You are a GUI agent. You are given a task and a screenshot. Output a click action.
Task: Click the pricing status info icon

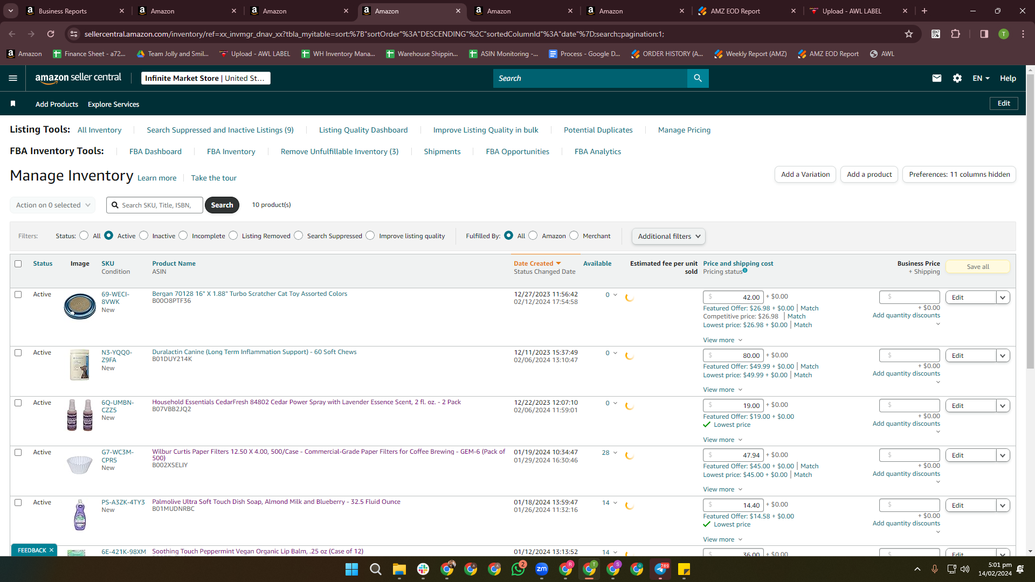tap(745, 271)
